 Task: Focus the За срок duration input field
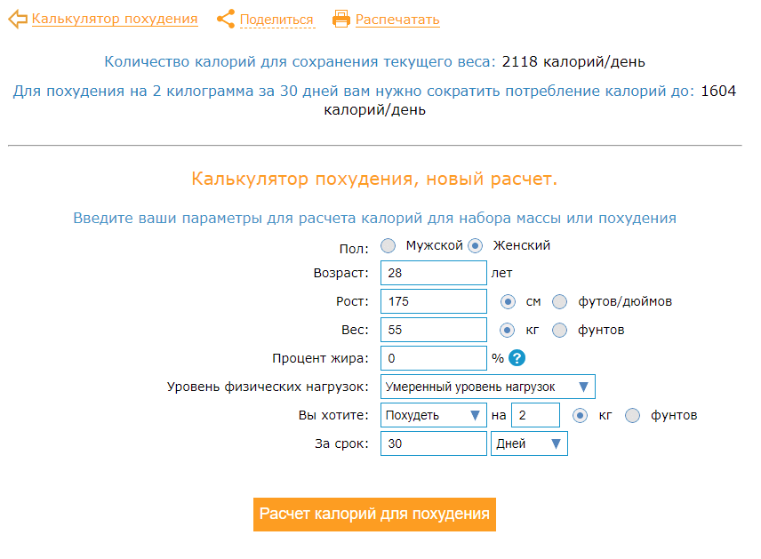[434, 443]
